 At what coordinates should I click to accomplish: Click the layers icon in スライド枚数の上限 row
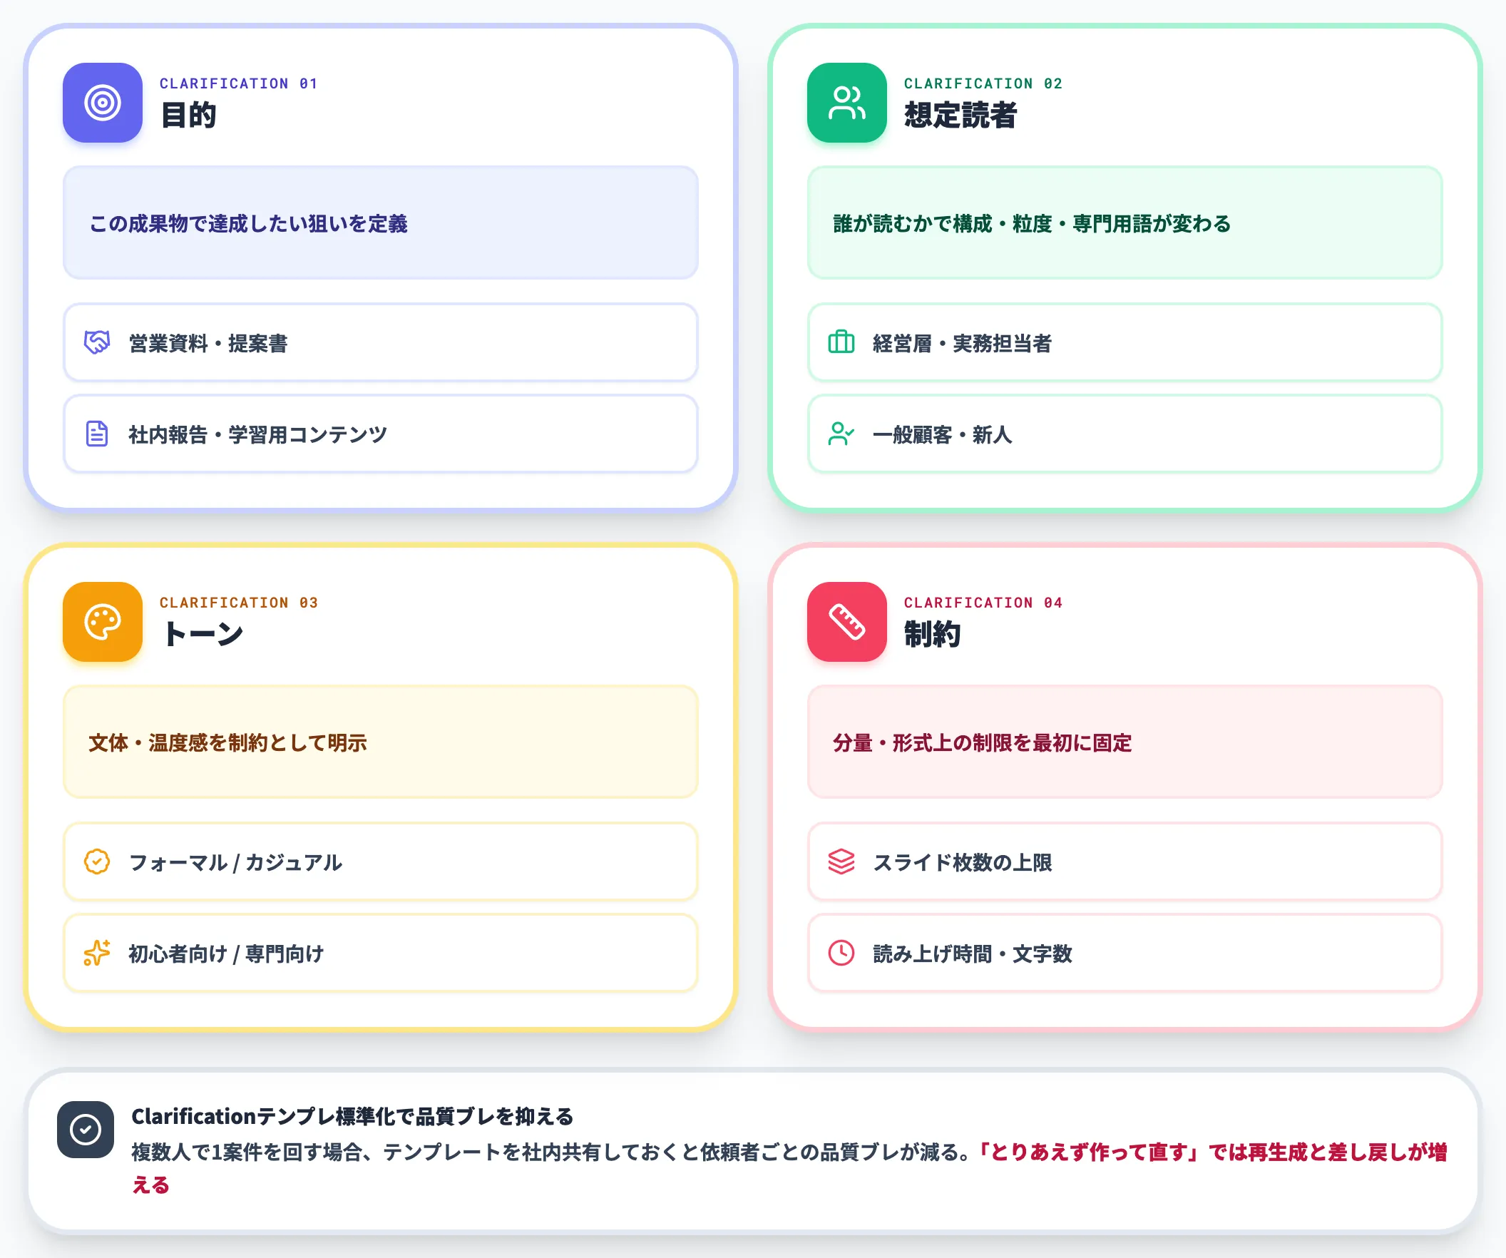[x=841, y=861]
